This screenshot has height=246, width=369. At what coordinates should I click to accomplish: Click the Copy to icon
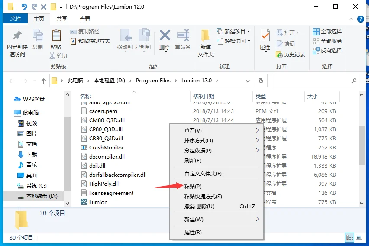pos(143,39)
